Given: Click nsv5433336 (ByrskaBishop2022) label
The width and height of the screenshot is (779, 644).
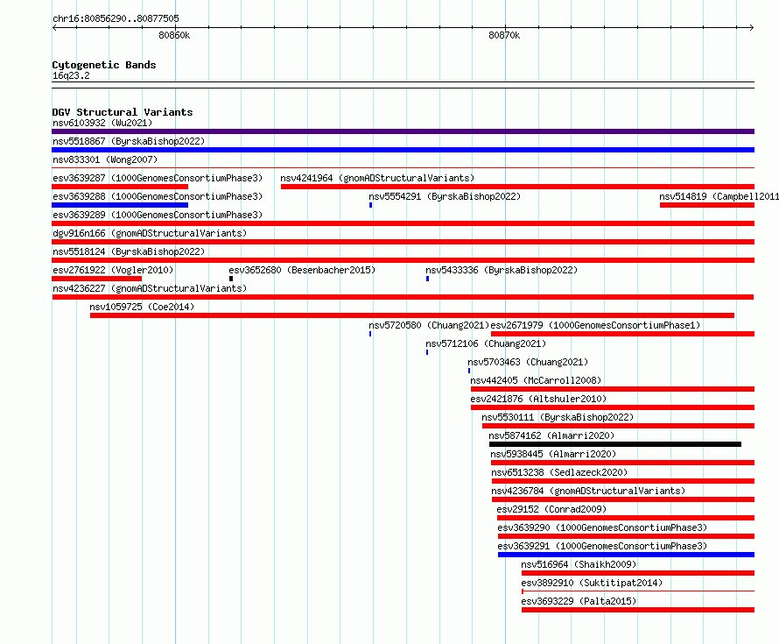Looking at the screenshot, I should point(502,270).
